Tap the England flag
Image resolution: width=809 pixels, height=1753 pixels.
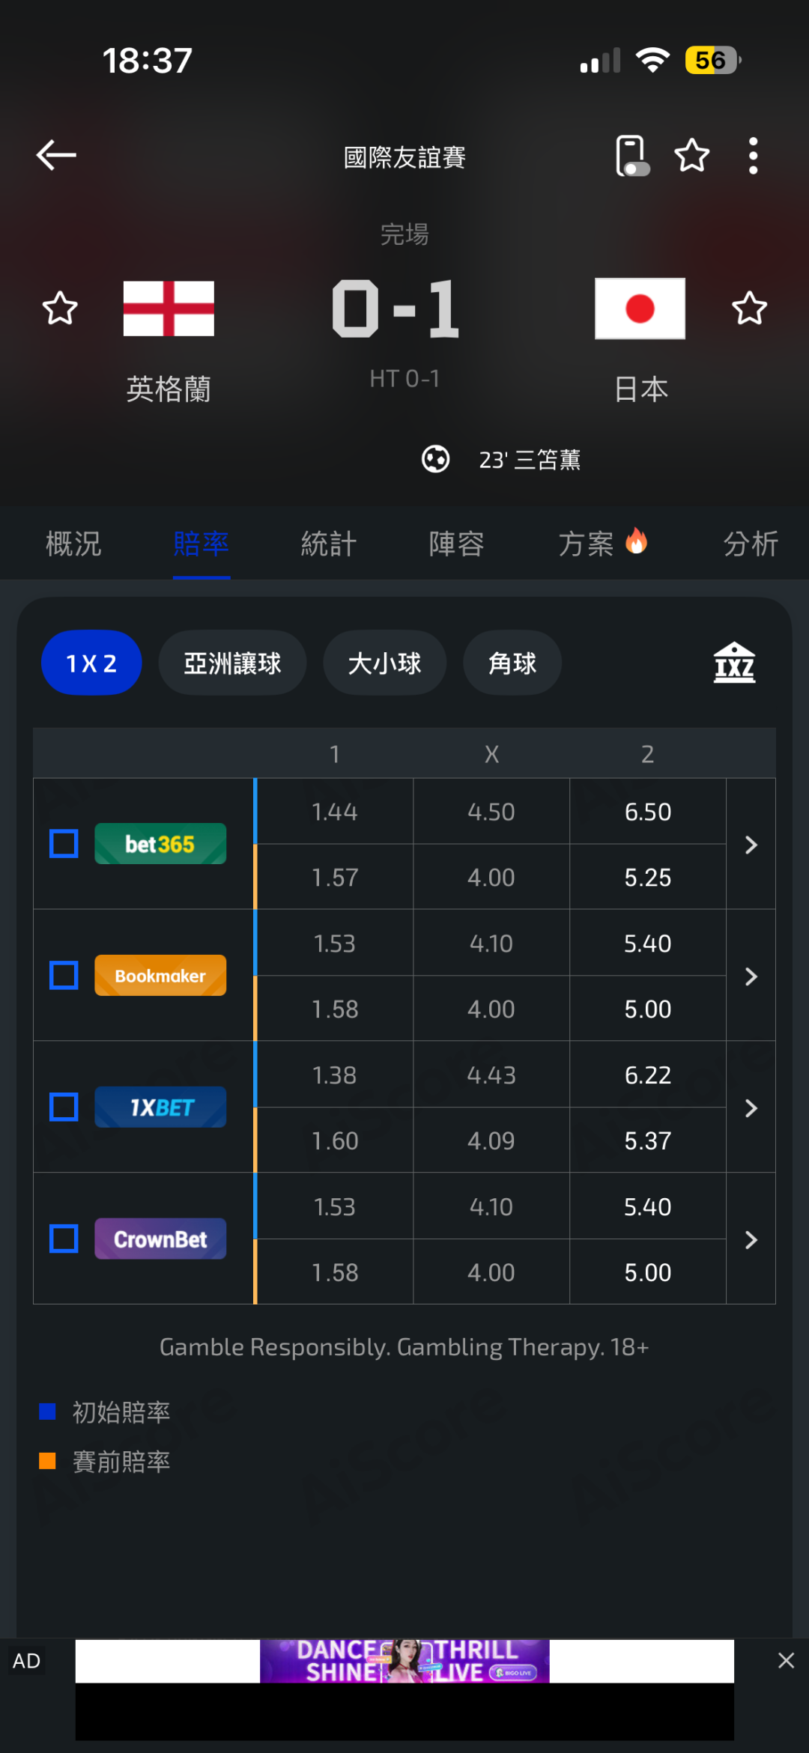(169, 309)
